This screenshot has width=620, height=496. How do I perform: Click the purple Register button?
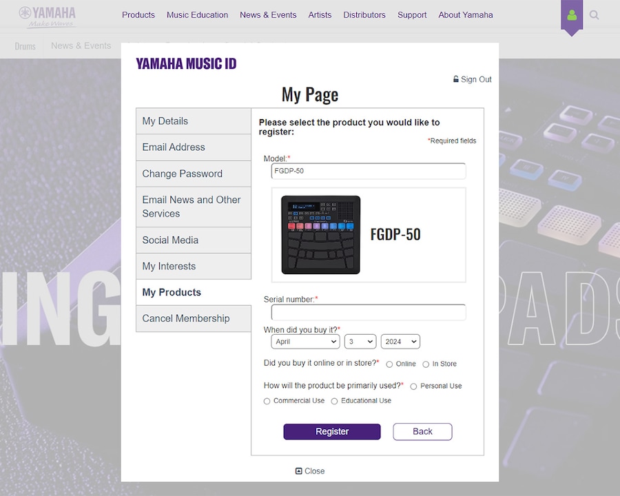[332, 431]
